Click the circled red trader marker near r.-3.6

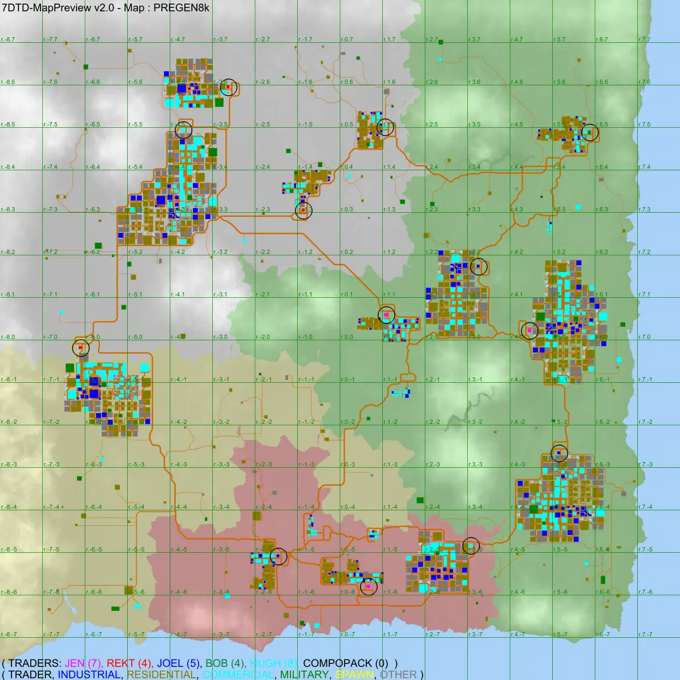[x=229, y=88]
